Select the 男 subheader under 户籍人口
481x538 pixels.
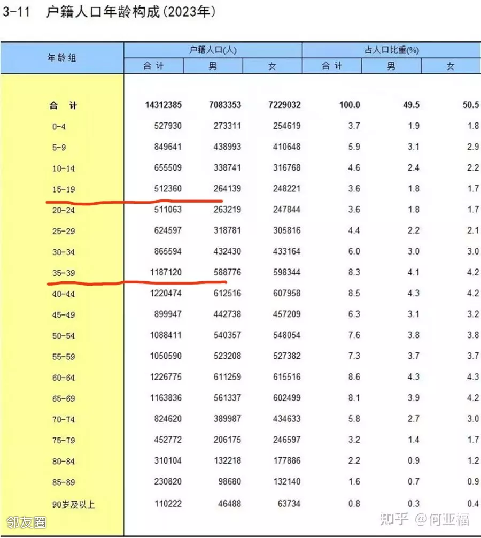(213, 66)
